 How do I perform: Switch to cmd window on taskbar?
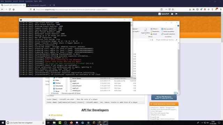pos(105,123)
